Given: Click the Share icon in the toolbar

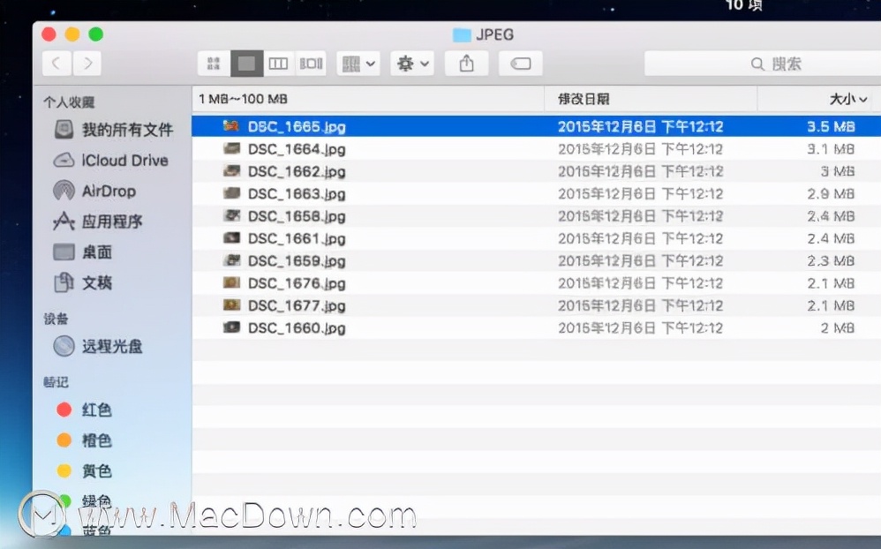Looking at the screenshot, I should point(466,63).
